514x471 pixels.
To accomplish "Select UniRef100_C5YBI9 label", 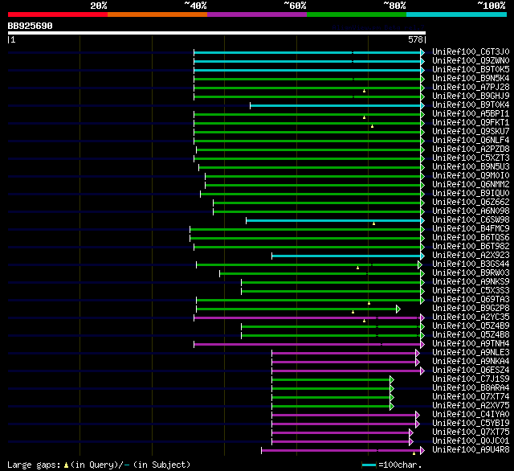I will [471, 424].
